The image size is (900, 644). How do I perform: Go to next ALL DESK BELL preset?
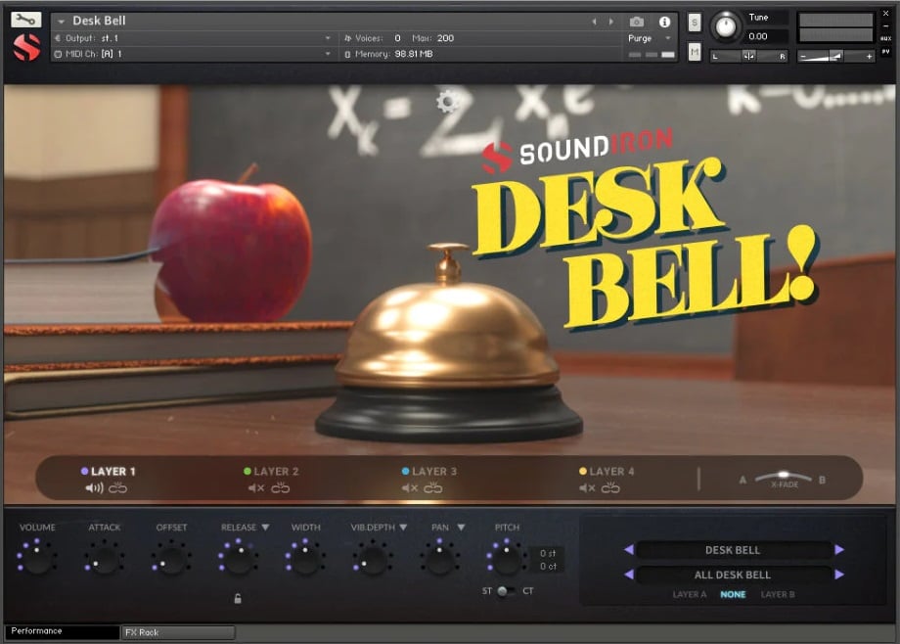(839, 575)
